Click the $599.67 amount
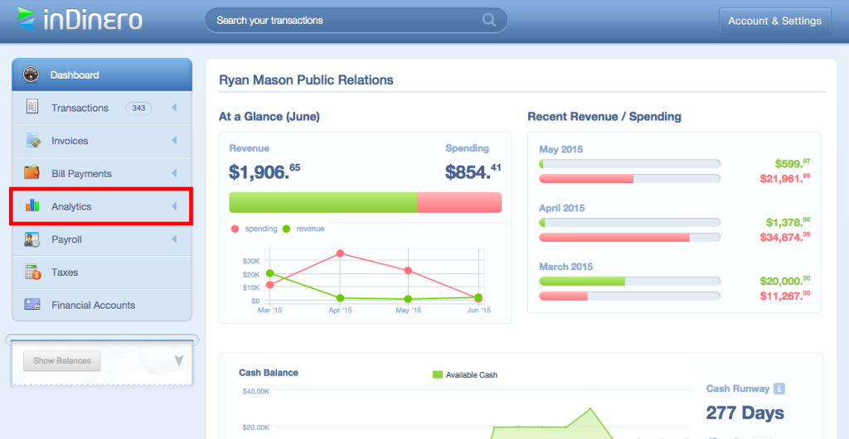The image size is (849, 439). tap(793, 163)
